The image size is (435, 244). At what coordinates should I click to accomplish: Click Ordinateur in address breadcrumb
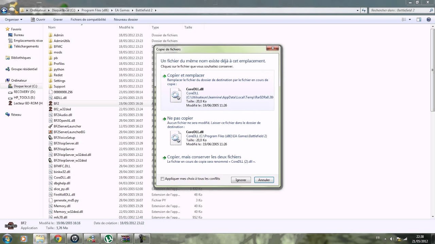click(x=38, y=11)
